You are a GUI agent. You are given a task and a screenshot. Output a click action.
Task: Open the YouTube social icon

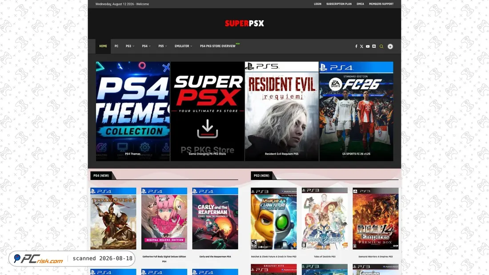368,47
